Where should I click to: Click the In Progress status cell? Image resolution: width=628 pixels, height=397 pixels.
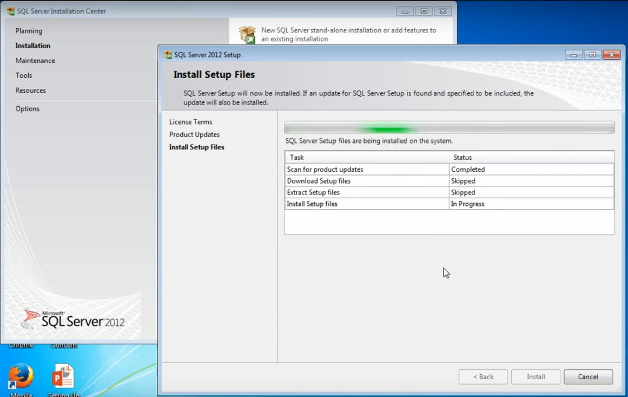pos(532,204)
